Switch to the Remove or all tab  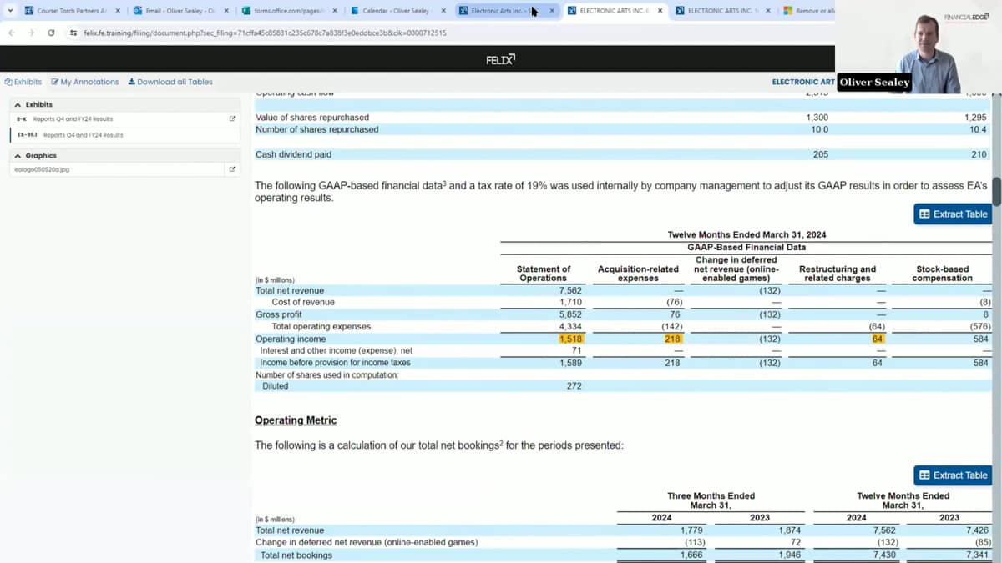click(x=806, y=11)
